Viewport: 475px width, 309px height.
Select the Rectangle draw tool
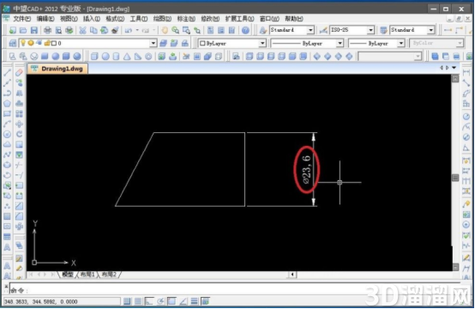click(x=7, y=113)
